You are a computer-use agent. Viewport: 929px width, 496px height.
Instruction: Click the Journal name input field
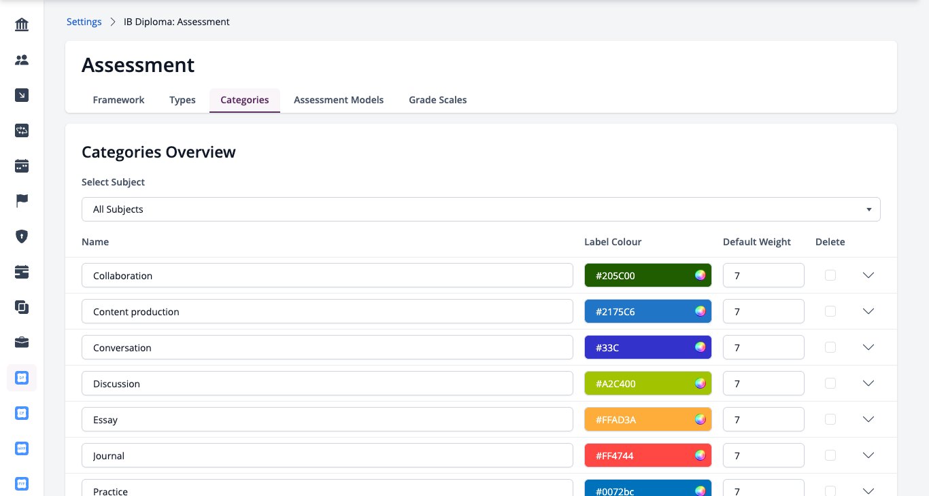click(327, 455)
